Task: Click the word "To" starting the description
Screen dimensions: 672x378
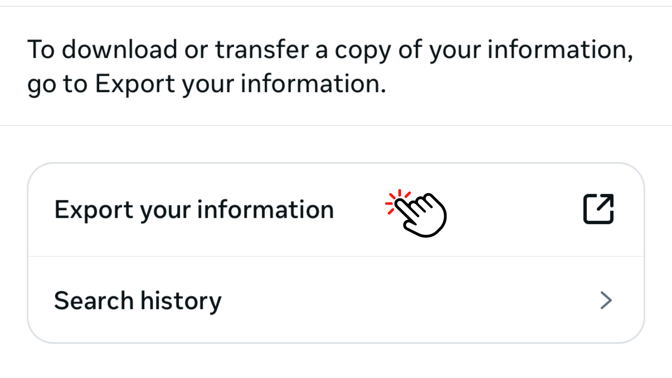Action: pyautogui.click(x=41, y=50)
